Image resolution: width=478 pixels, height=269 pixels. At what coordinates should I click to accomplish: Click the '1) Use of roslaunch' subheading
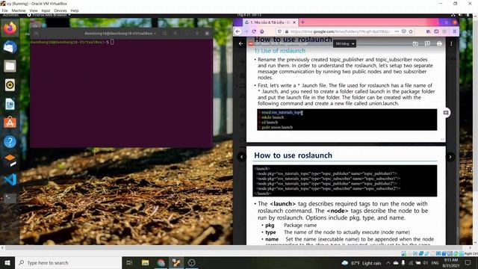coord(280,51)
